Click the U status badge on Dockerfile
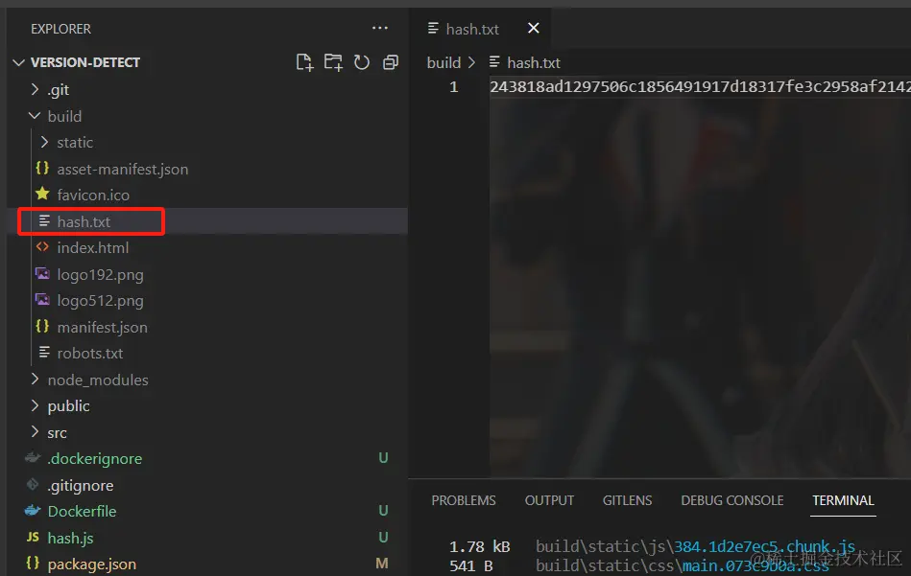This screenshot has height=576, width=911. coord(383,511)
